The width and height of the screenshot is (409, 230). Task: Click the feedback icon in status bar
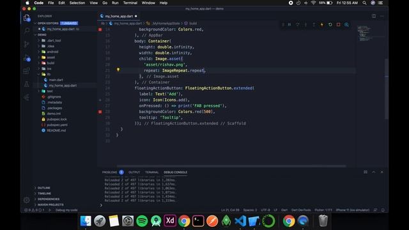pos(375,210)
